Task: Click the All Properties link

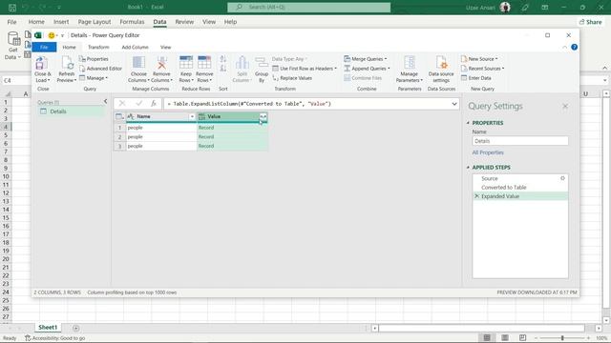Action: point(488,152)
